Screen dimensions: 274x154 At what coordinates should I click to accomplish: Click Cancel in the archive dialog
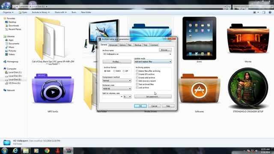coord(154,106)
